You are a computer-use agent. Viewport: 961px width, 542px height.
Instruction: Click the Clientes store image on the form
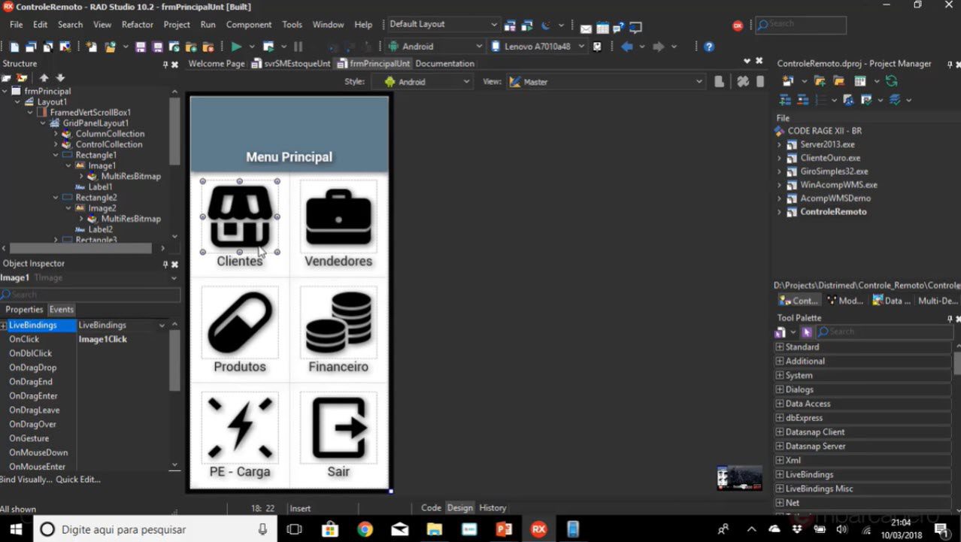pos(240,216)
